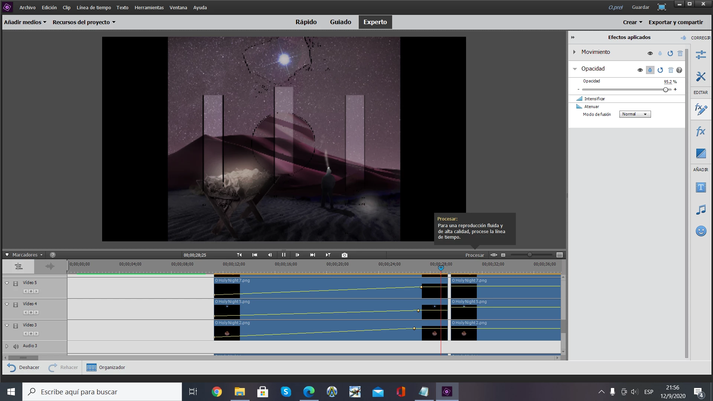713x401 pixels.
Task: Collapse the Vídeo 5 track
Action: (7, 283)
